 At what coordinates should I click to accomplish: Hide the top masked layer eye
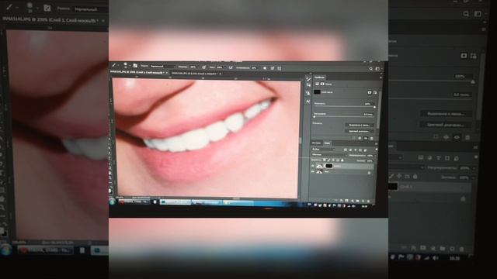coord(312,166)
